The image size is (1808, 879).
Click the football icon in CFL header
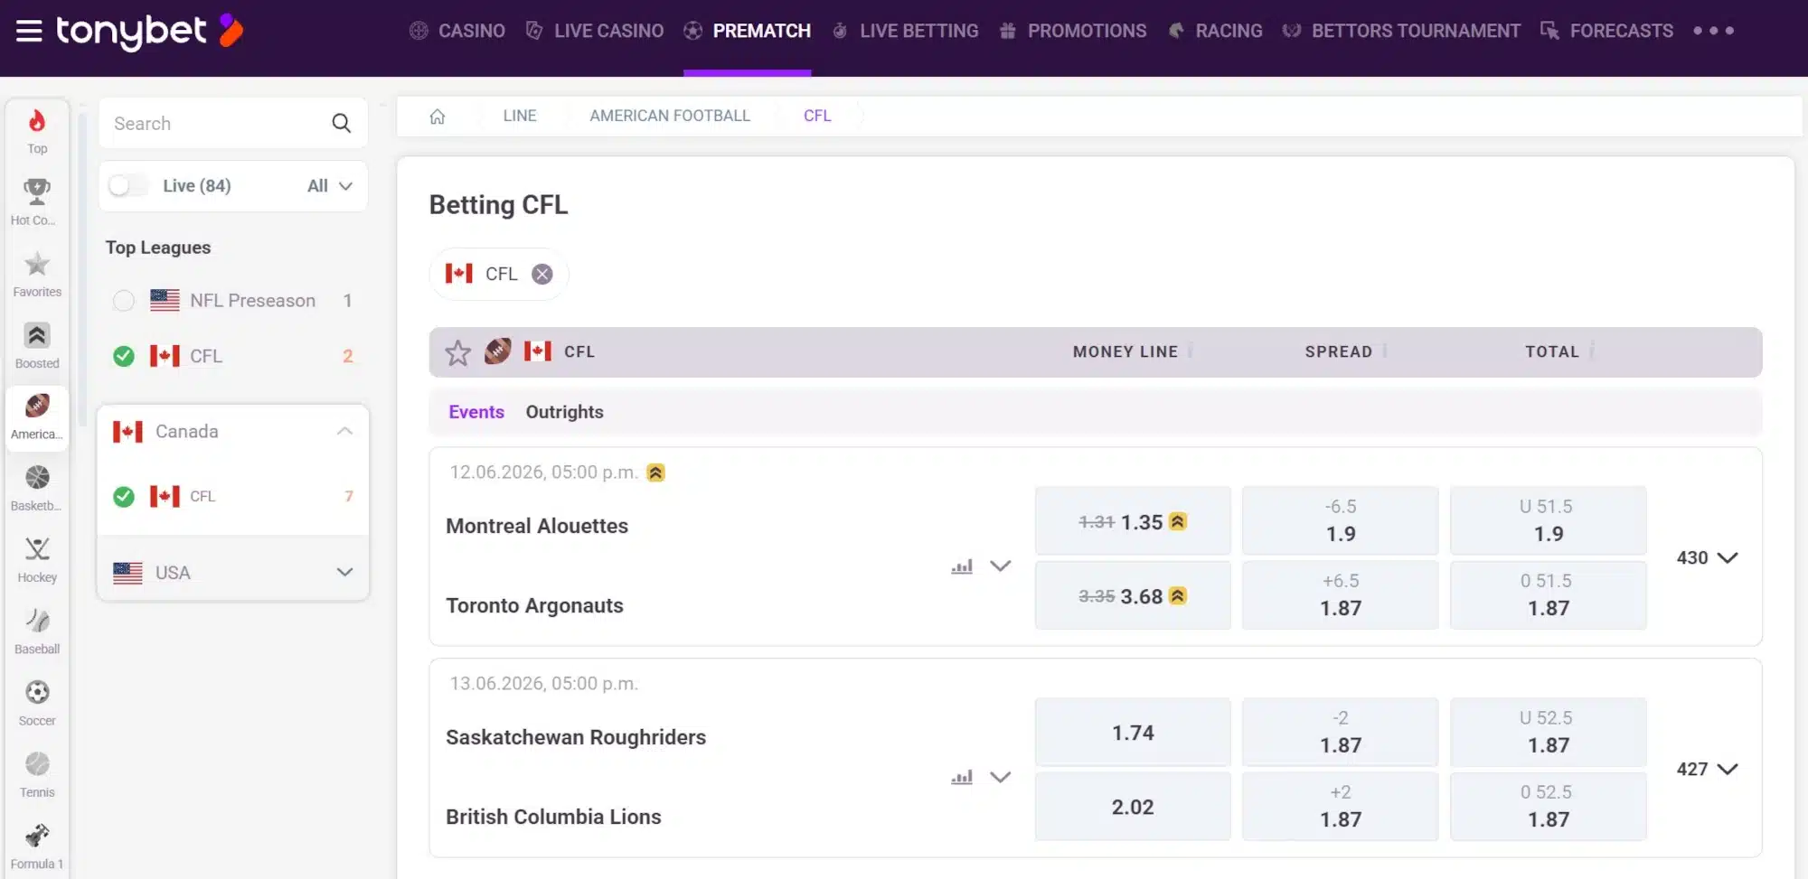pos(497,351)
